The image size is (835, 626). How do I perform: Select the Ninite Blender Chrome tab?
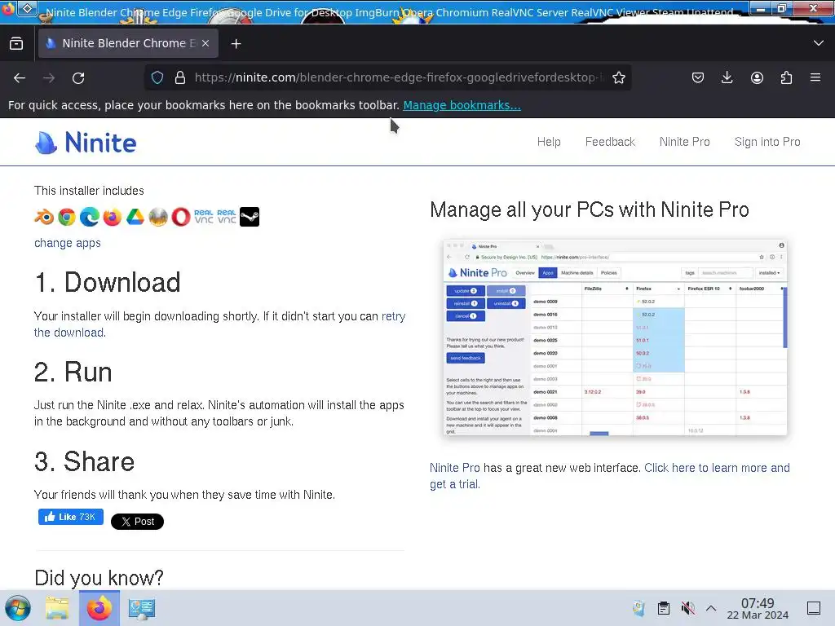128,43
